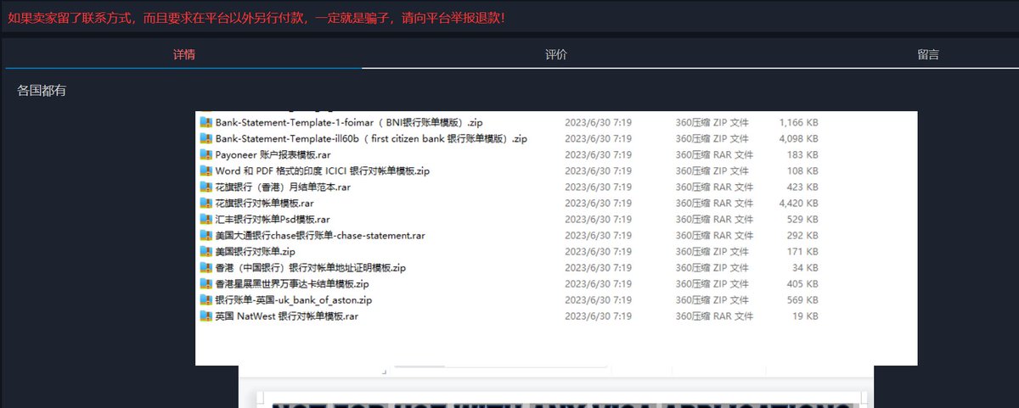
Task: Open the 留言 tab
Action: point(928,54)
